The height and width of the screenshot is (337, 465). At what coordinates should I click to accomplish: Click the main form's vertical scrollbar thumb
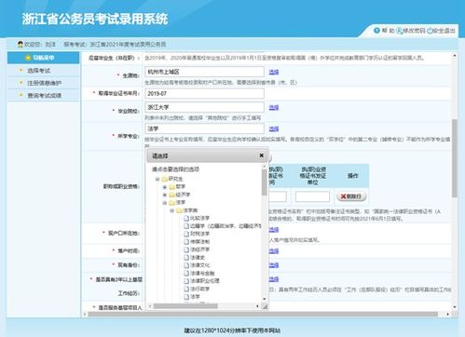[x=455, y=158]
